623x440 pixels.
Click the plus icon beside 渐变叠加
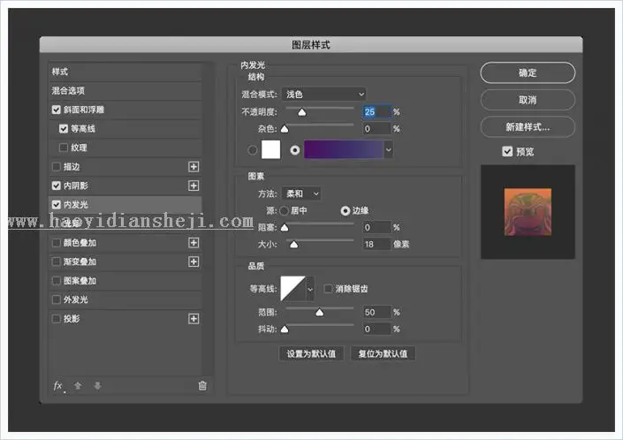(x=194, y=262)
